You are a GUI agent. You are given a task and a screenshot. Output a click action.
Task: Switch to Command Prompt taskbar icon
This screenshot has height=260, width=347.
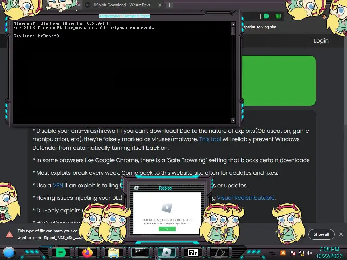(x=140, y=253)
